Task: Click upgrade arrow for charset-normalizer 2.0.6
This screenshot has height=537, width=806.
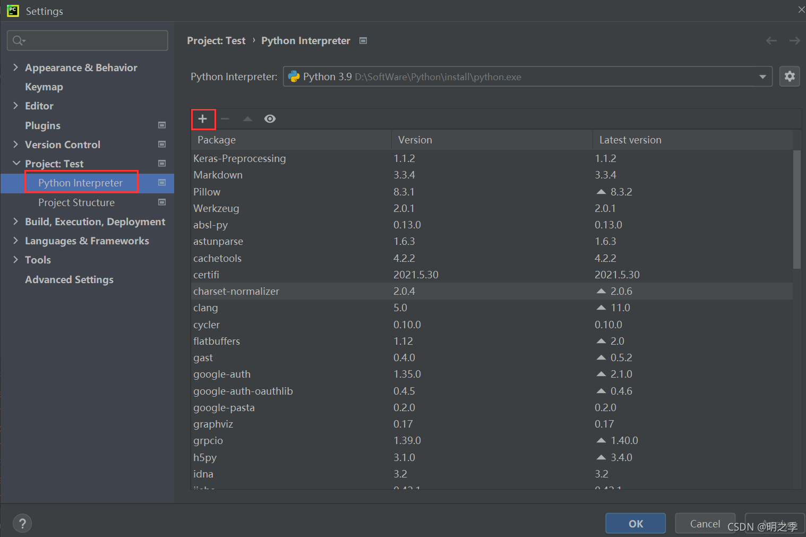Action: (601, 291)
